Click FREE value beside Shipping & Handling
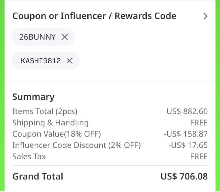 [199, 123]
